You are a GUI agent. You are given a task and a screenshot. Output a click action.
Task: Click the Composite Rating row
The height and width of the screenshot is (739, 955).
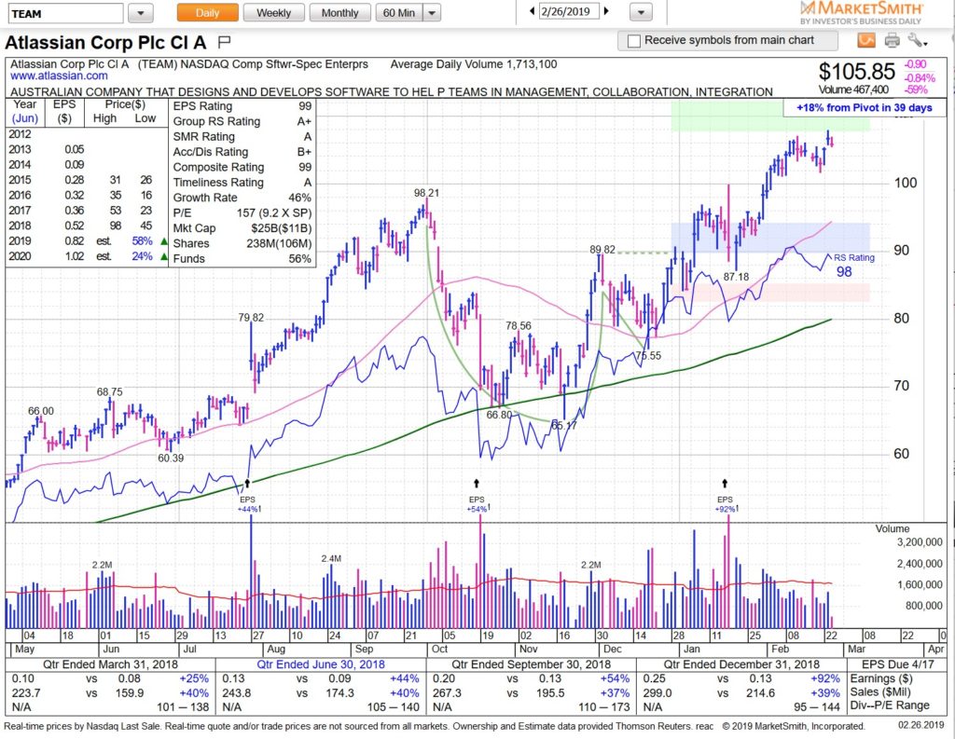coord(242,168)
